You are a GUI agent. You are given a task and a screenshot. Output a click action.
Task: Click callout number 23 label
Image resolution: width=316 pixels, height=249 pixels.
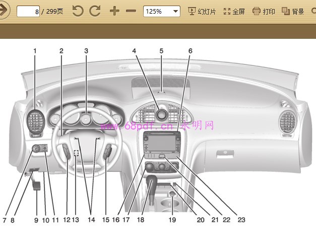click(241, 219)
